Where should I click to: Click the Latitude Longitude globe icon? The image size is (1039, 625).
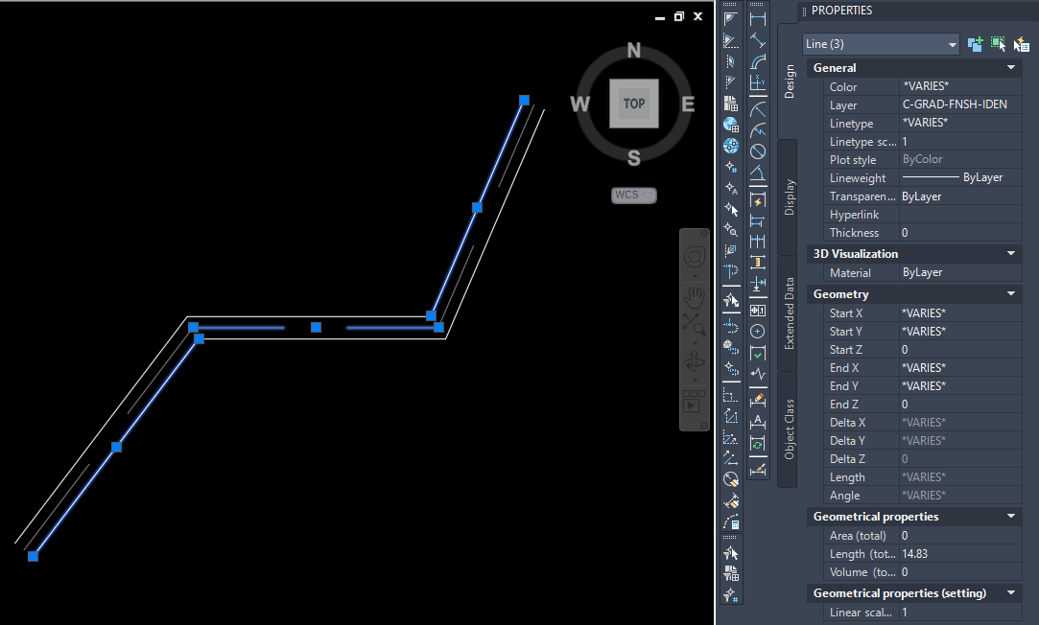click(x=730, y=146)
